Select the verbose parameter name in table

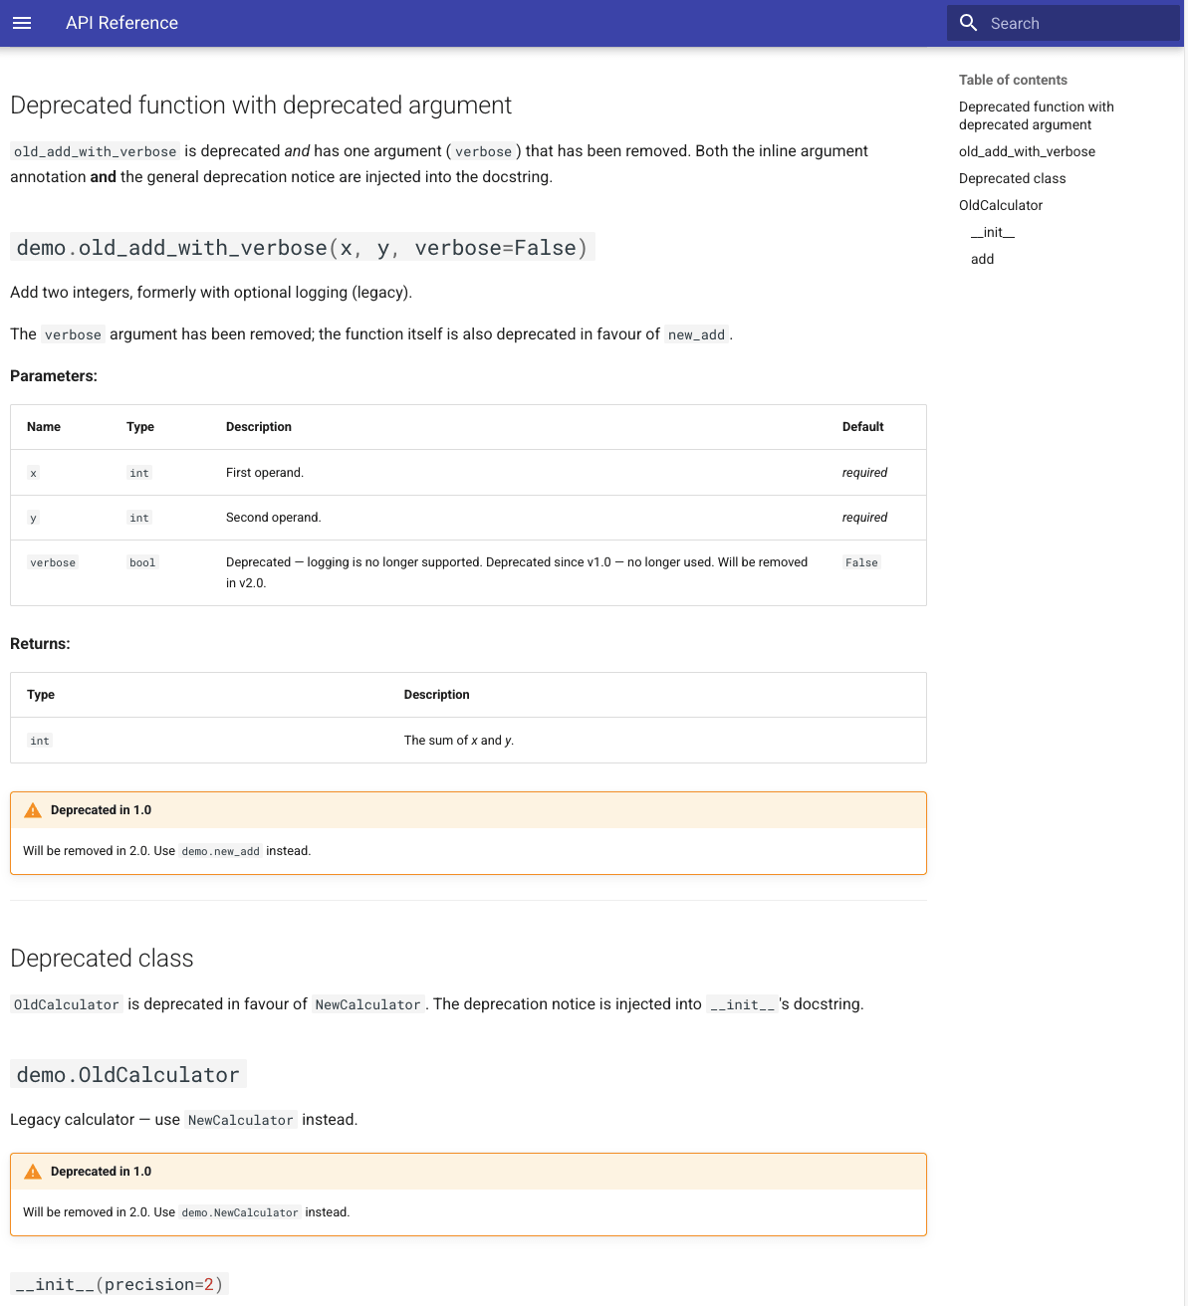(52, 562)
